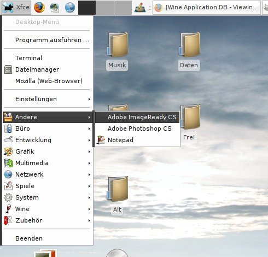Switch to the first dark workspace
Viewport: 268px width, 257px height.
[87, 8]
